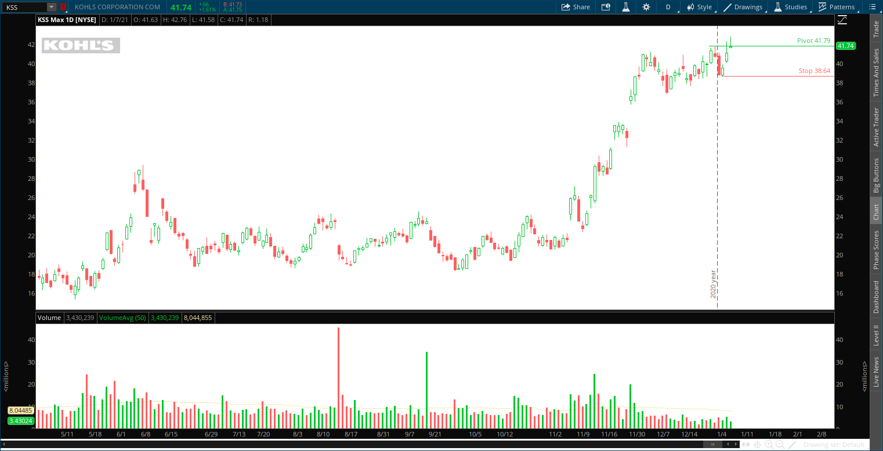Click the flask icon next to the gear
Viewport: 883px width, 451px height.
point(626,7)
